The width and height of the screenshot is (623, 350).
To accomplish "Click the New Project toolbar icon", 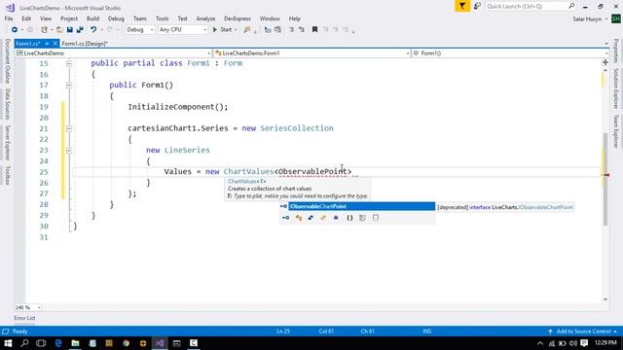I will [x=44, y=30].
